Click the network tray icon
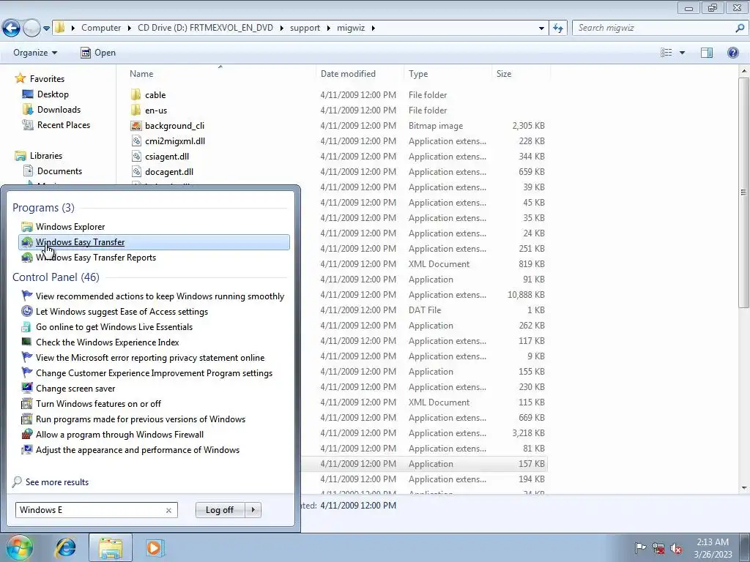 (x=658, y=548)
